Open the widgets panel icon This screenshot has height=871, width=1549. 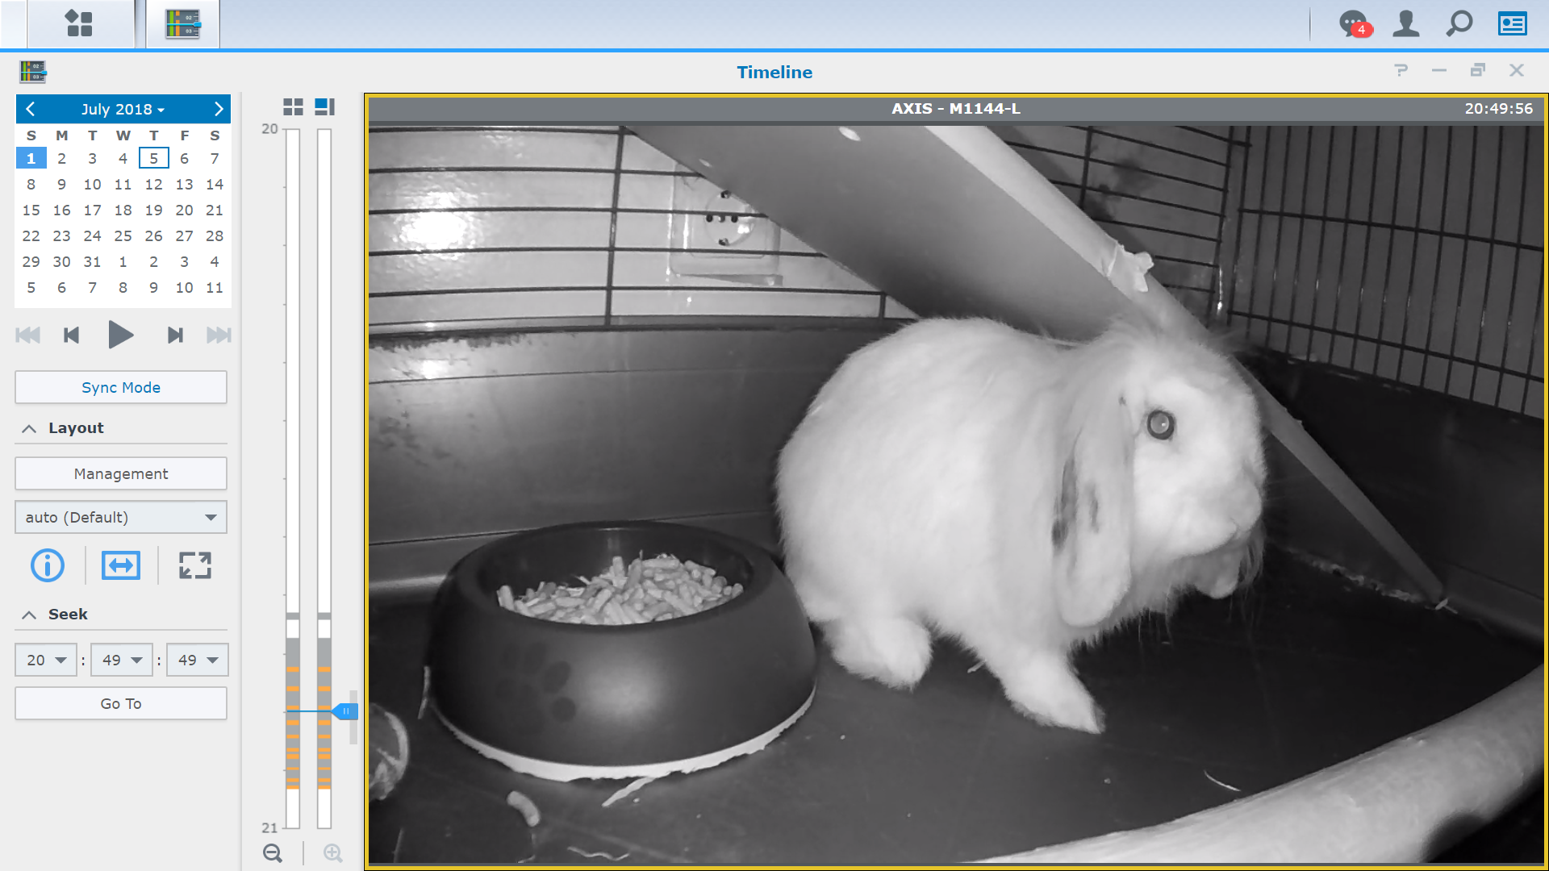[1512, 23]
